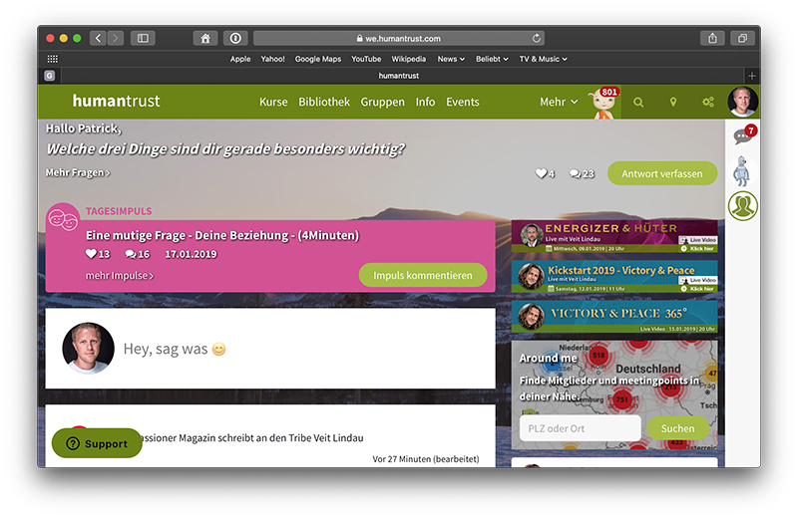
Task: Expand the Mehr dropdown menu
Action: (x=559, y=103)
